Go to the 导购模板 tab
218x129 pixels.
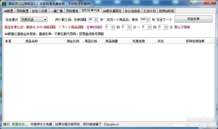(72, 11)
